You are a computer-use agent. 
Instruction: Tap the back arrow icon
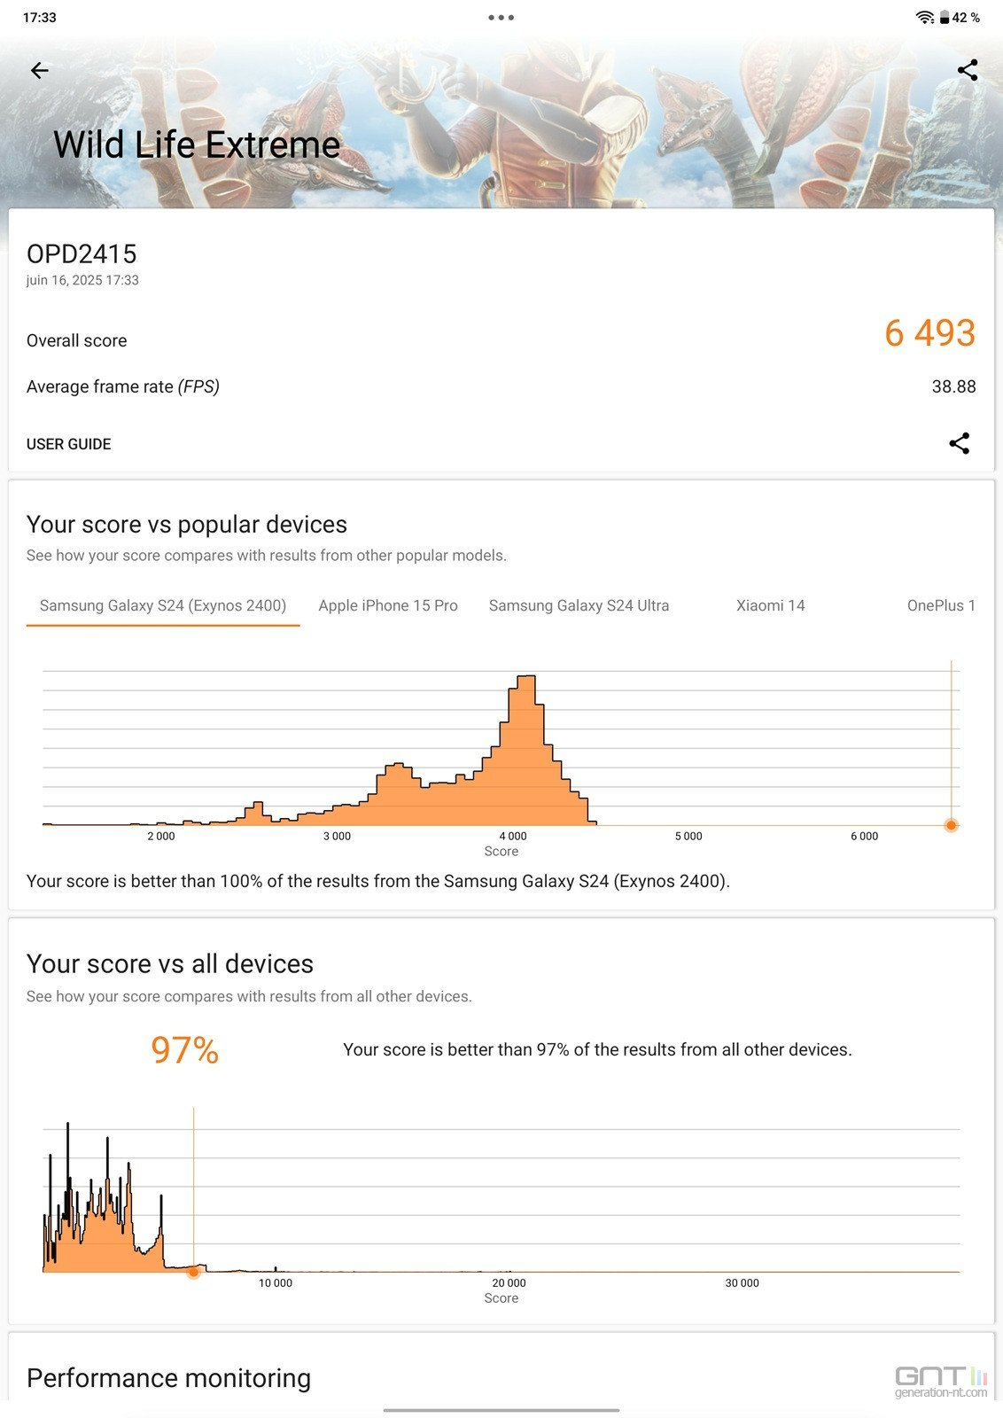point(39,71)
